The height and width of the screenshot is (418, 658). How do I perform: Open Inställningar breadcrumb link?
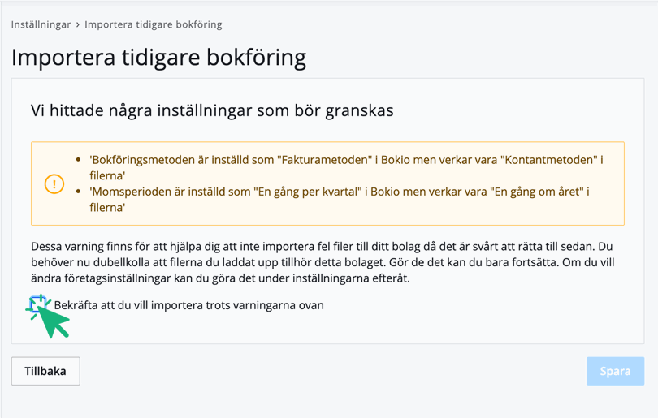tap(41, 24)
